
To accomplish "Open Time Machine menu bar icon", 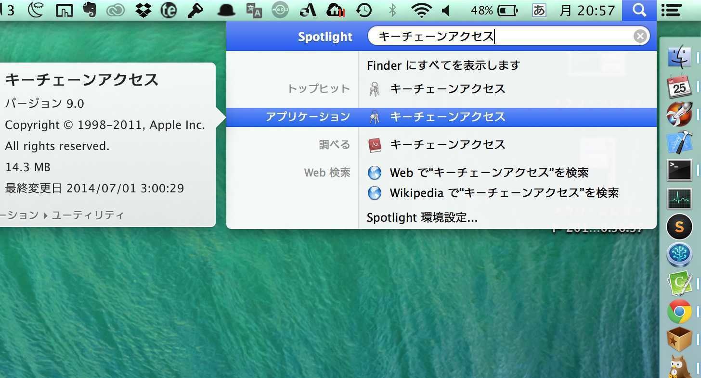I will tap(364, 10).
